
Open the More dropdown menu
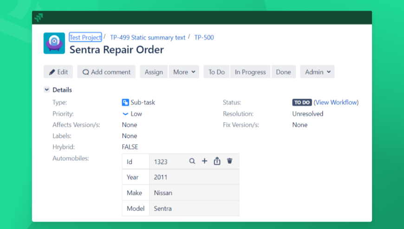184,72
